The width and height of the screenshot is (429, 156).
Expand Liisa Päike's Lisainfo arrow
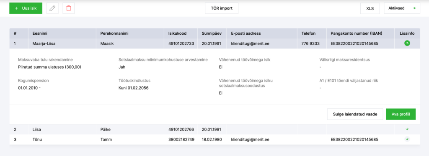coord(407,129)
